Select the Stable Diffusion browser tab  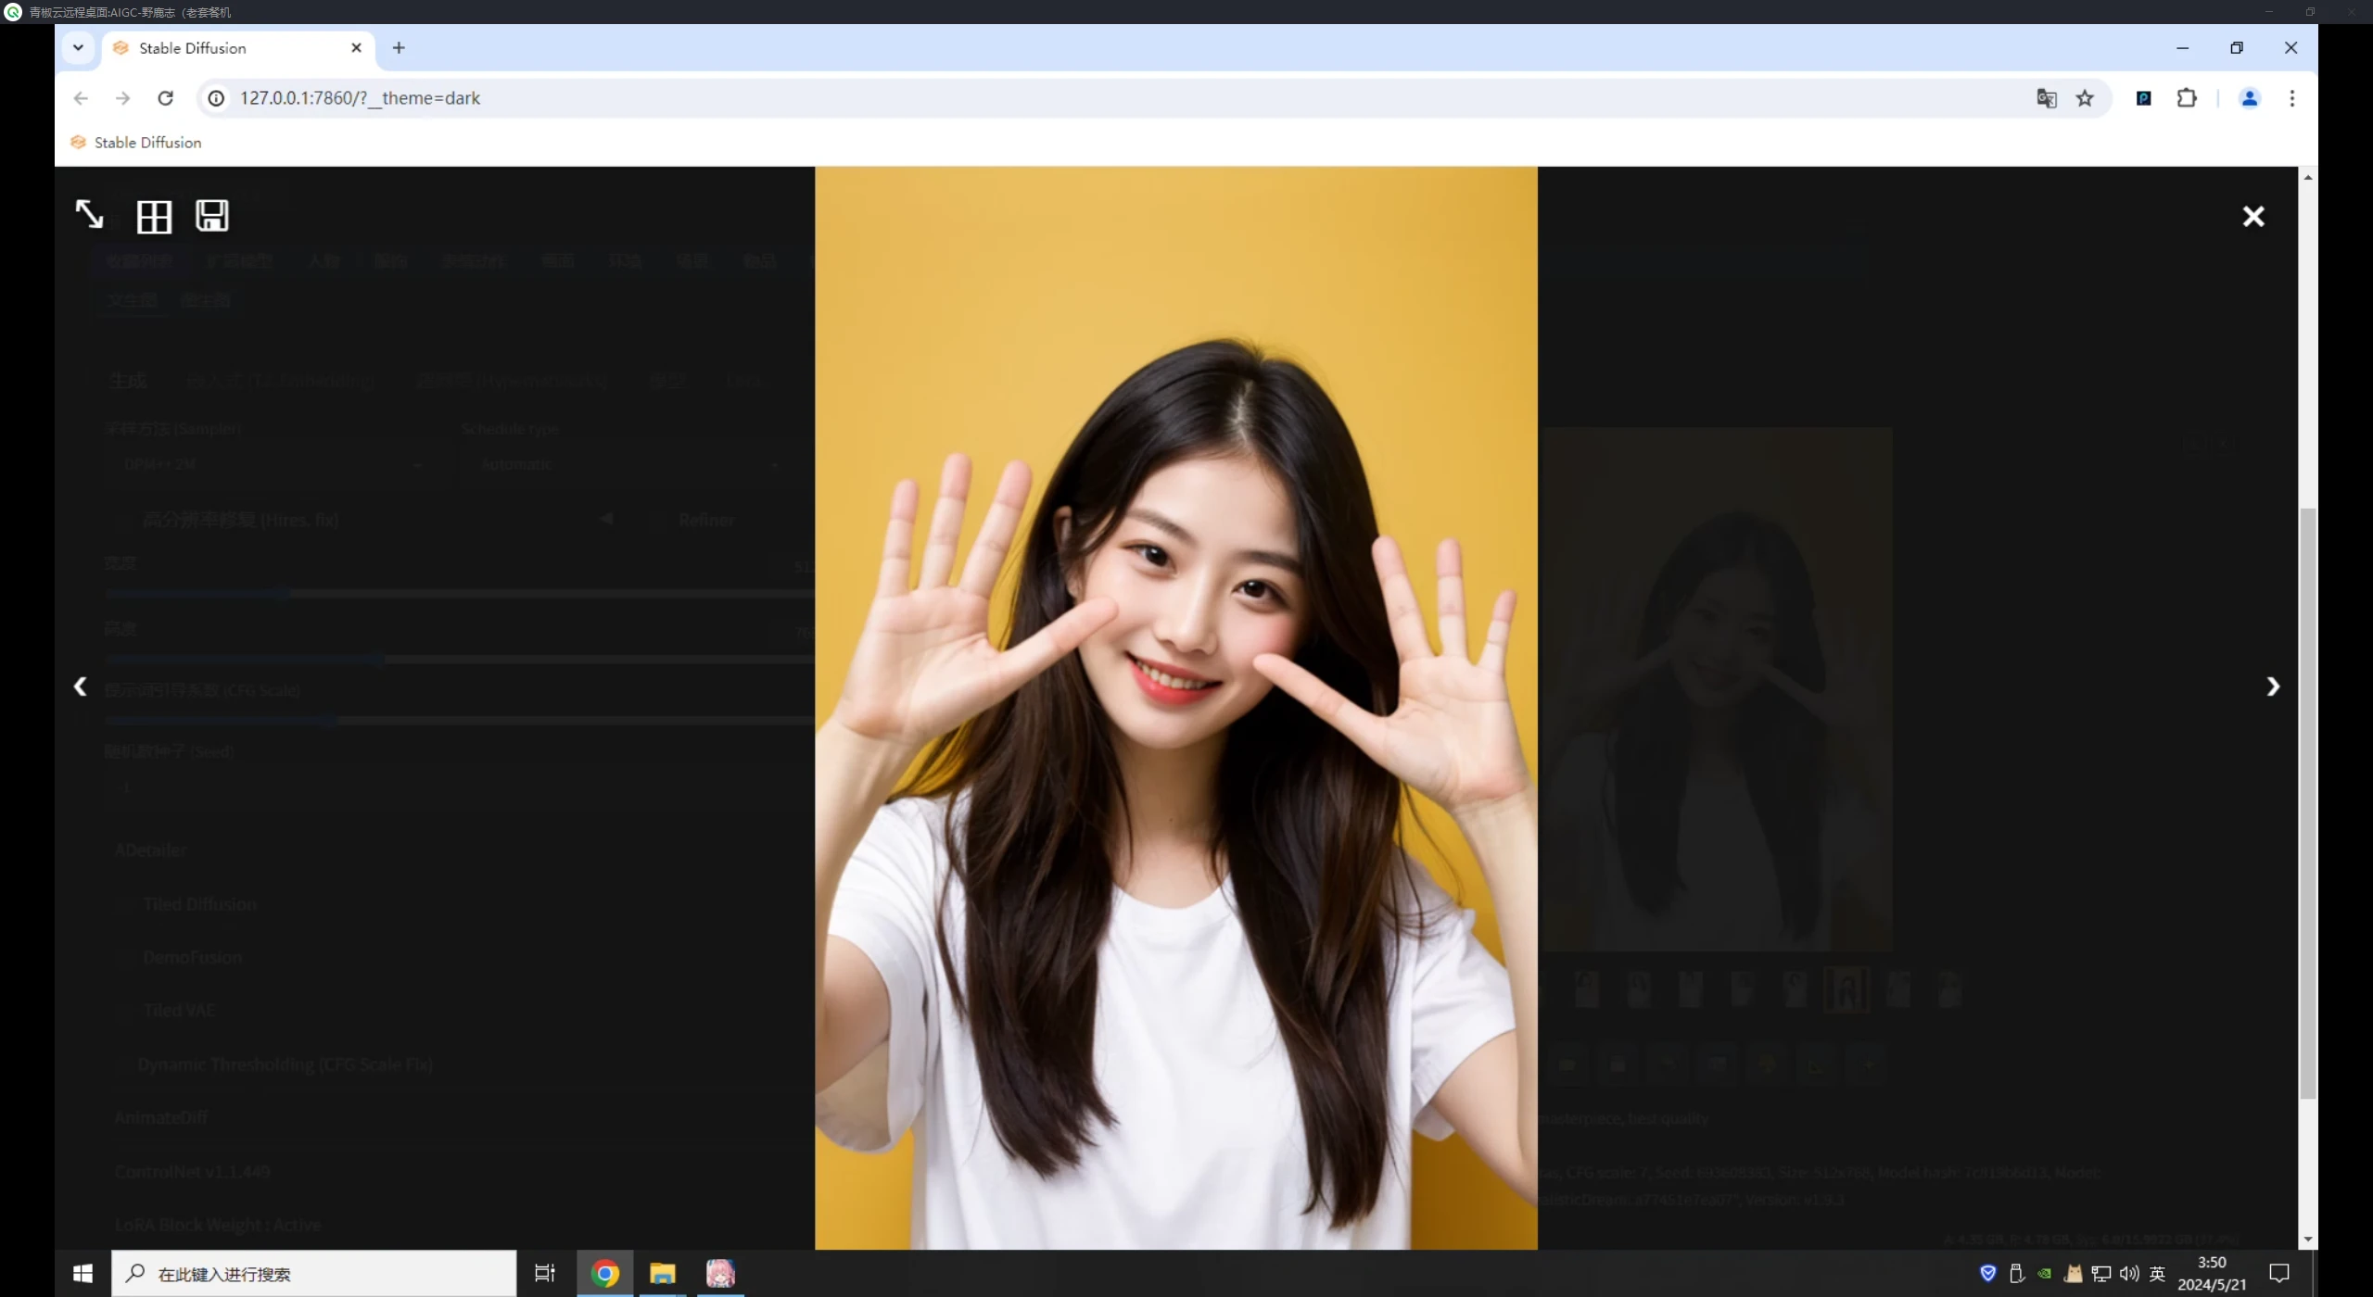(237, 48)
